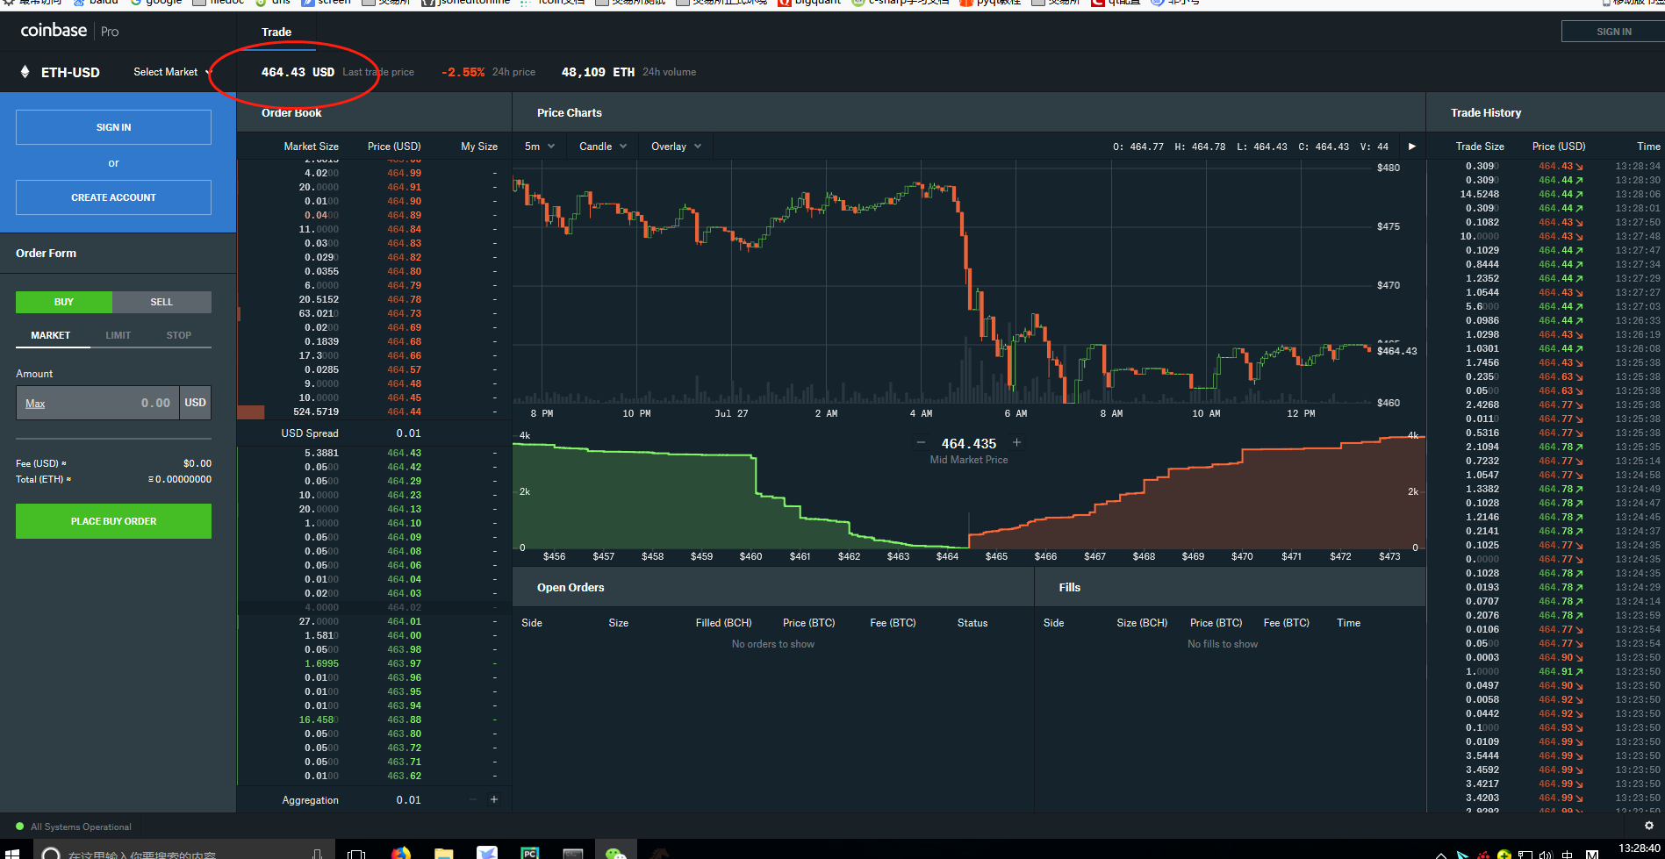Click the Ethereum diamond icon beside ETH-USD

pos(25,72)
